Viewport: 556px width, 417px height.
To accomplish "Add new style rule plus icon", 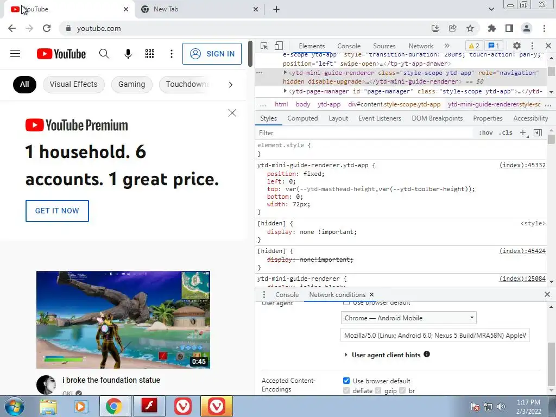I will [x=523, y=132].
